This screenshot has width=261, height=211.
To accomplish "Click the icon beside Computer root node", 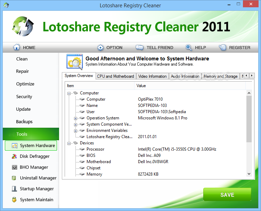I will click(75, 93).
